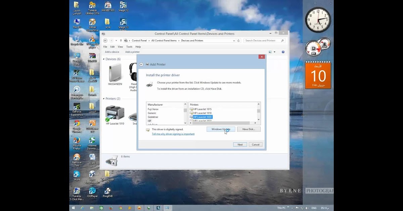403x211 pixels.
Task: Click Add a device command
Action: [112, 52]
